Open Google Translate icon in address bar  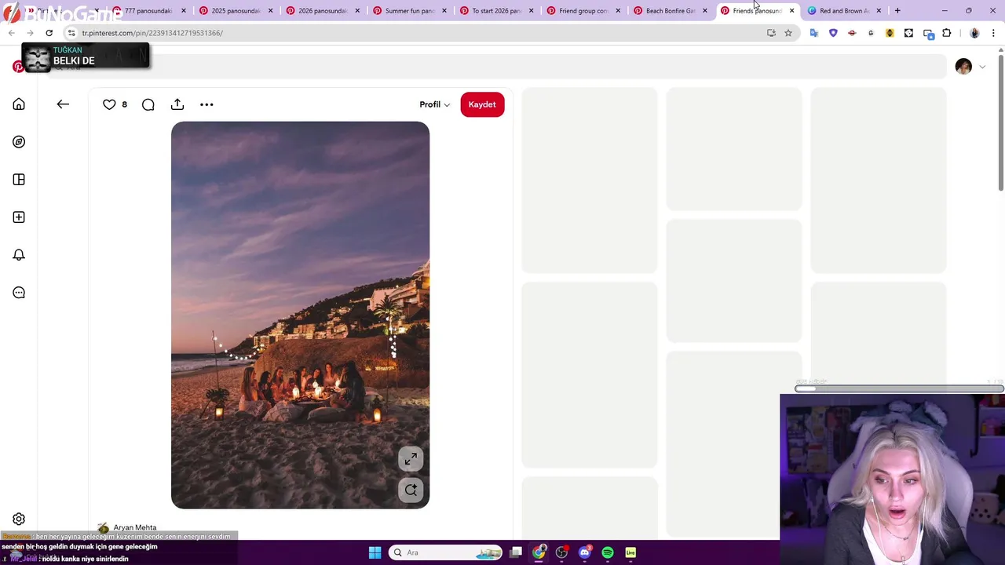coord(813,33)
